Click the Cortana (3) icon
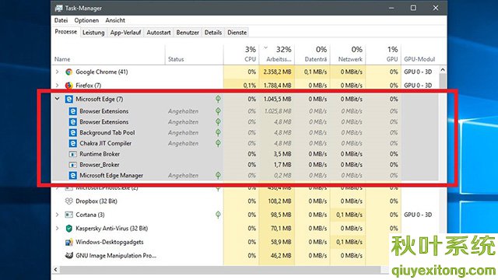The height and width of the screenshot is (280, 498). (x=69, y=215)
